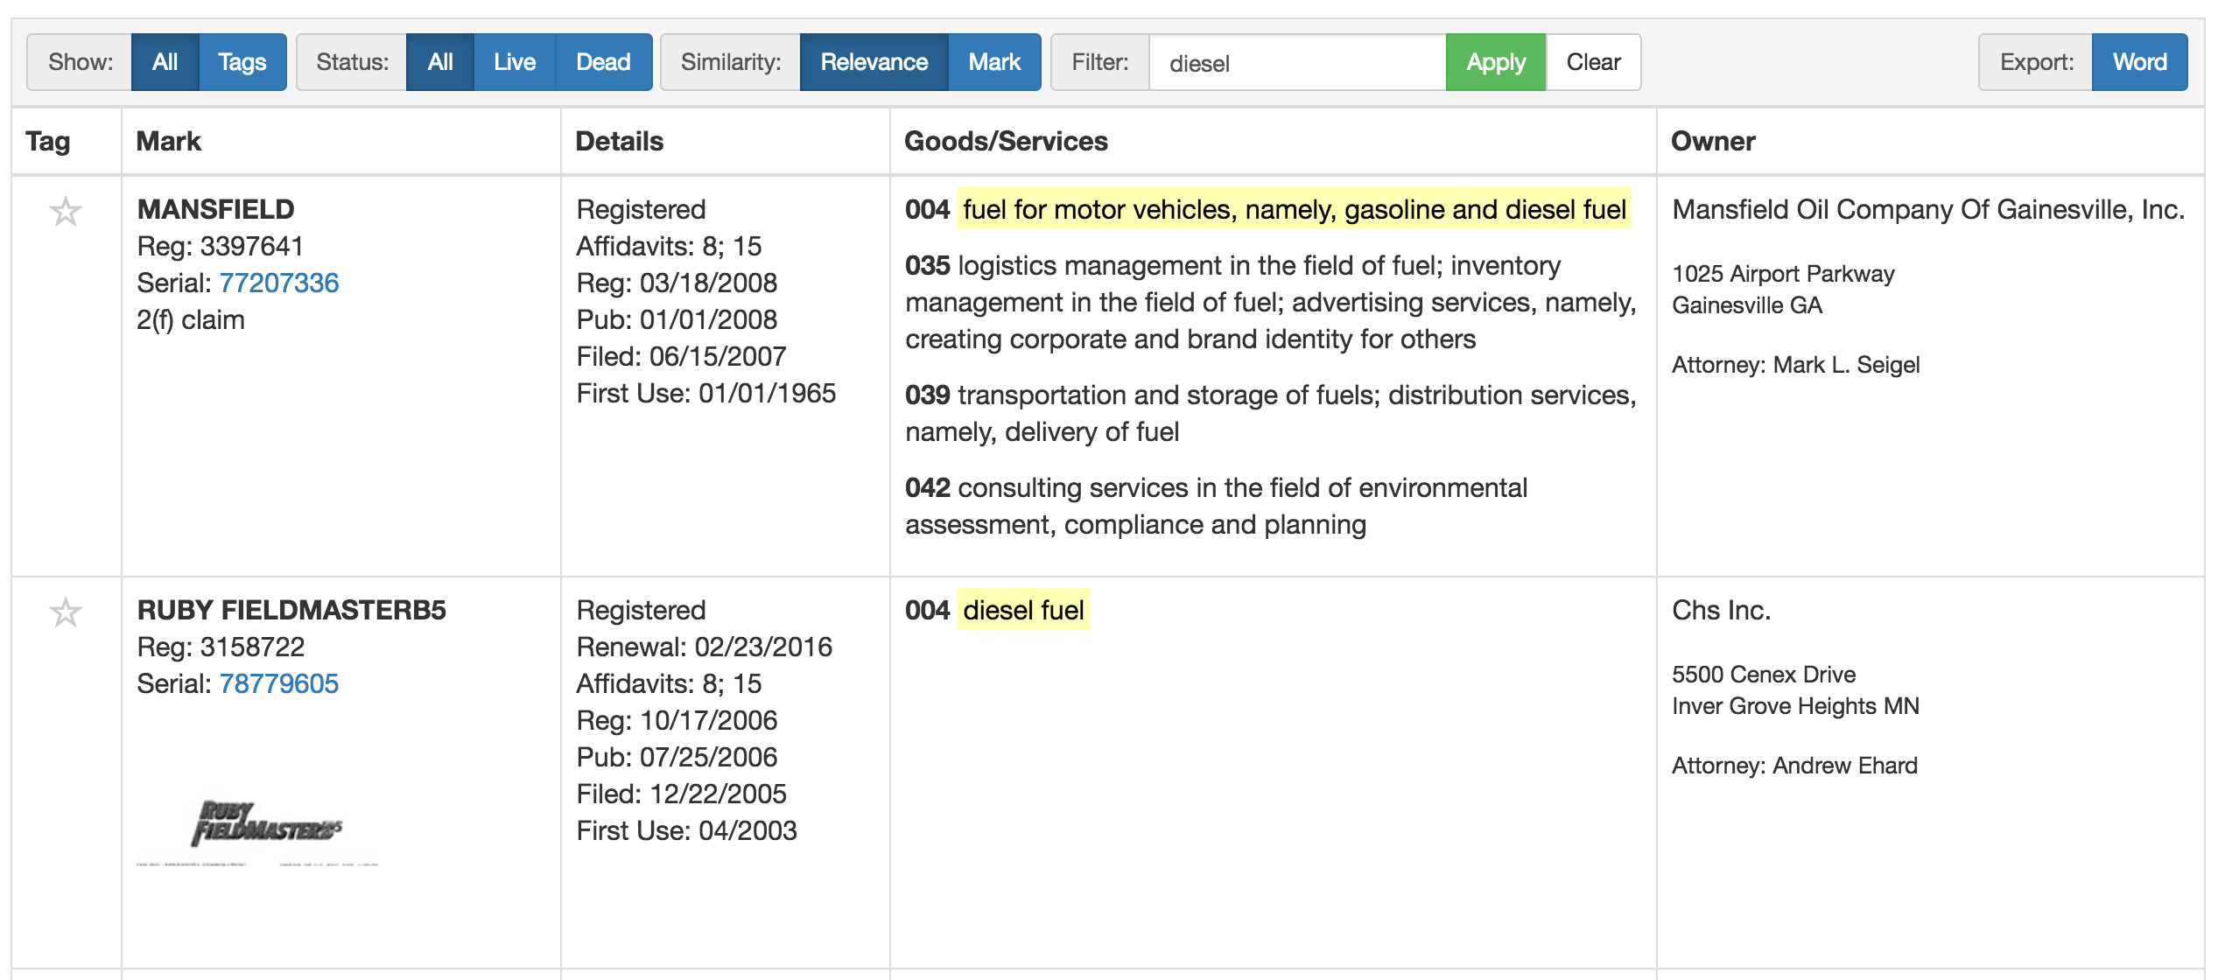2218x980 pixels.
Task: Sort similarity by Mark
Action: point(994,62)
